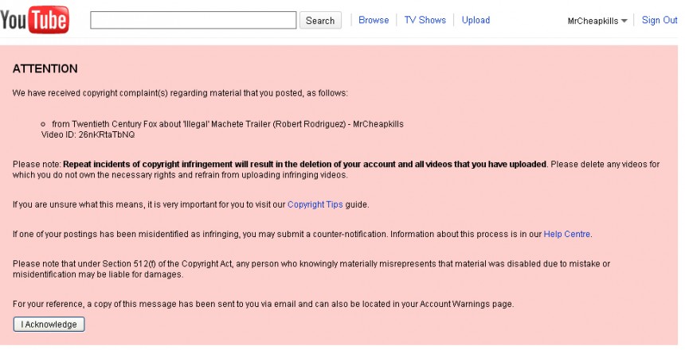Sign Out of the account
This screenshot has width=685, height=350.
coord(659,21)
